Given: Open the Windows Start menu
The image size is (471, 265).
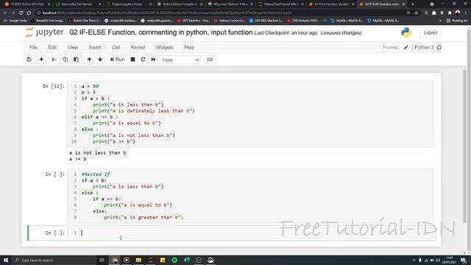Looking at the screenshot, I should click(6, 260).
